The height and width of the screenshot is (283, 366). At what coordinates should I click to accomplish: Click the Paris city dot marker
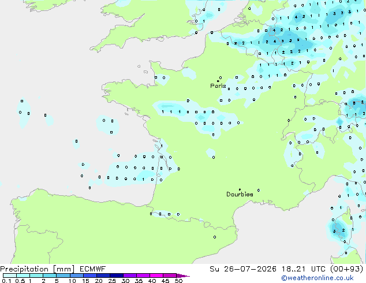(218, 81)
